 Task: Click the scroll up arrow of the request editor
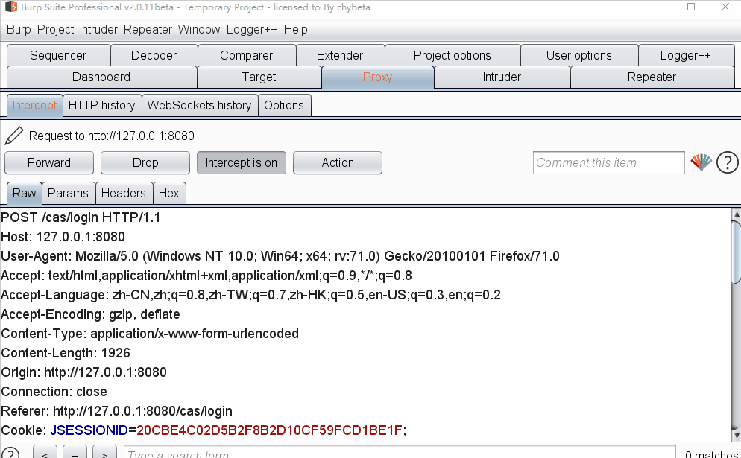735,214
